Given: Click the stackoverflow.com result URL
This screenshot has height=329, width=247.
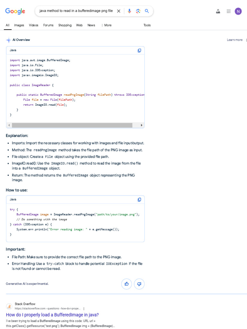Looking at the screenshot, I should pos(48,309).
